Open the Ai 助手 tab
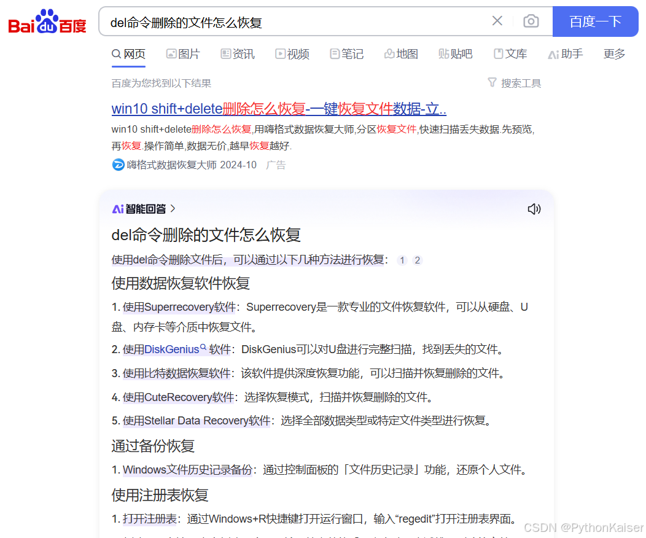 (x=566, y=54)
